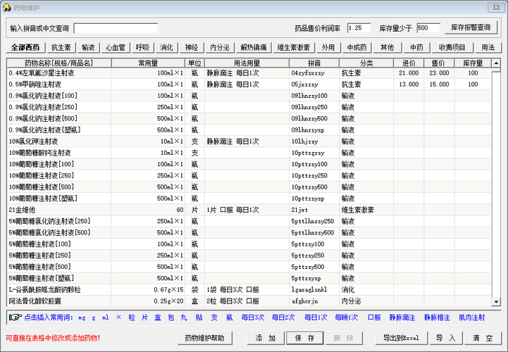
Task: Click the 保存 button
Action: pos(305,338)
